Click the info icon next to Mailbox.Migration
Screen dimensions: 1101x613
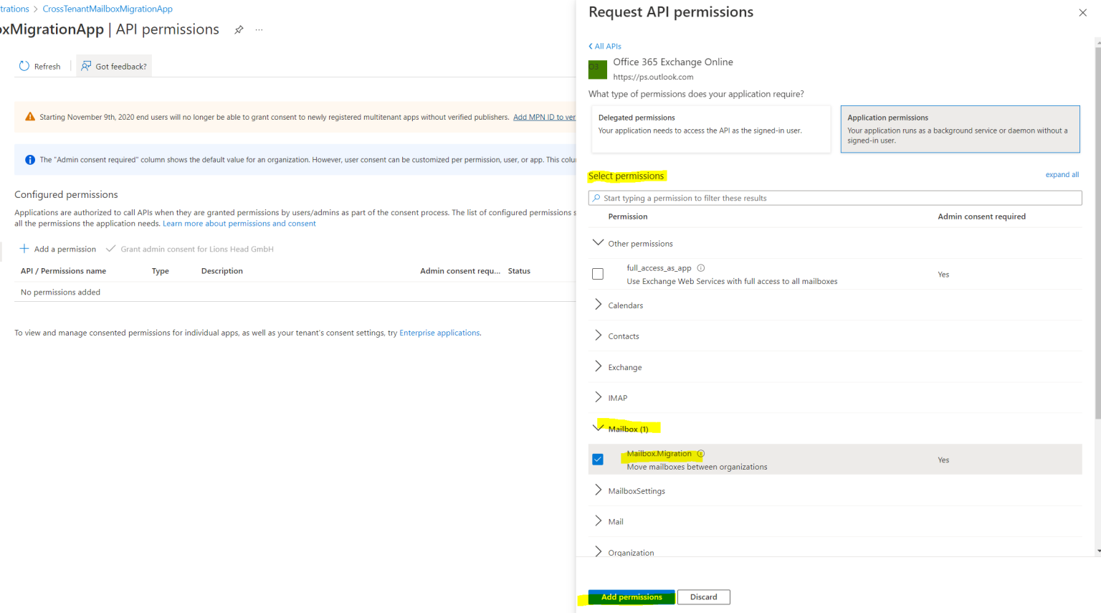[x=701, y=453]
